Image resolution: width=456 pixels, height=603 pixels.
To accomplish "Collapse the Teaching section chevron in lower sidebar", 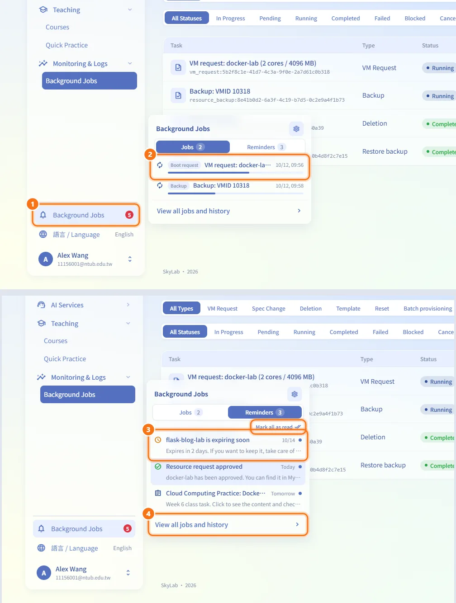I will point(128,323).
